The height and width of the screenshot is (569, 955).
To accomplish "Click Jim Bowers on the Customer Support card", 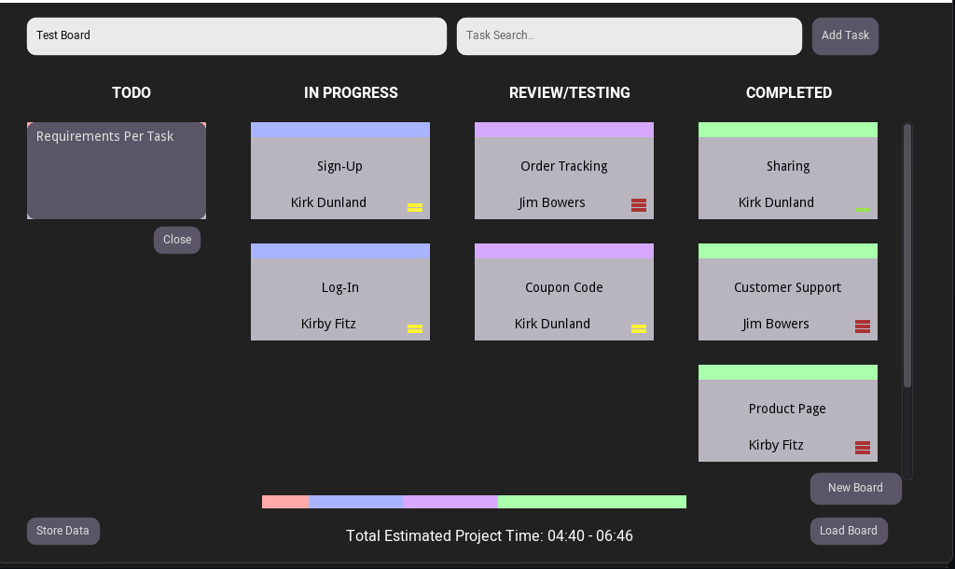I will tap(775, 324).
